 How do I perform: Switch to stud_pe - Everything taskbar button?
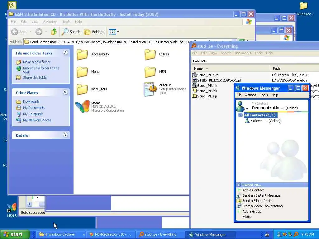160,234
